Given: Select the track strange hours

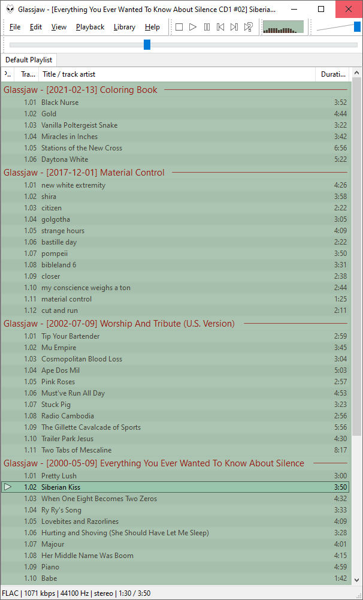Looking at the screenshot, I should 176,231.
